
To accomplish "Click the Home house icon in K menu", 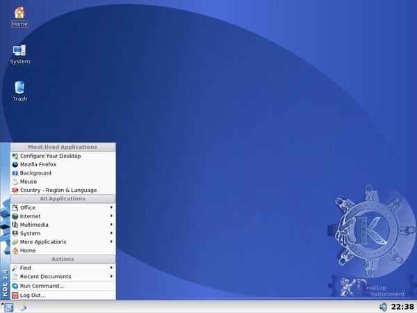I will coord(15,250).
